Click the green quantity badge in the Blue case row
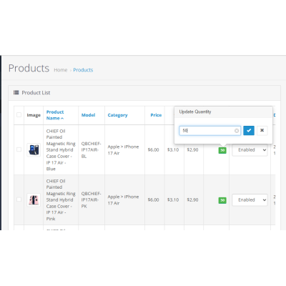 click(222, 150)
